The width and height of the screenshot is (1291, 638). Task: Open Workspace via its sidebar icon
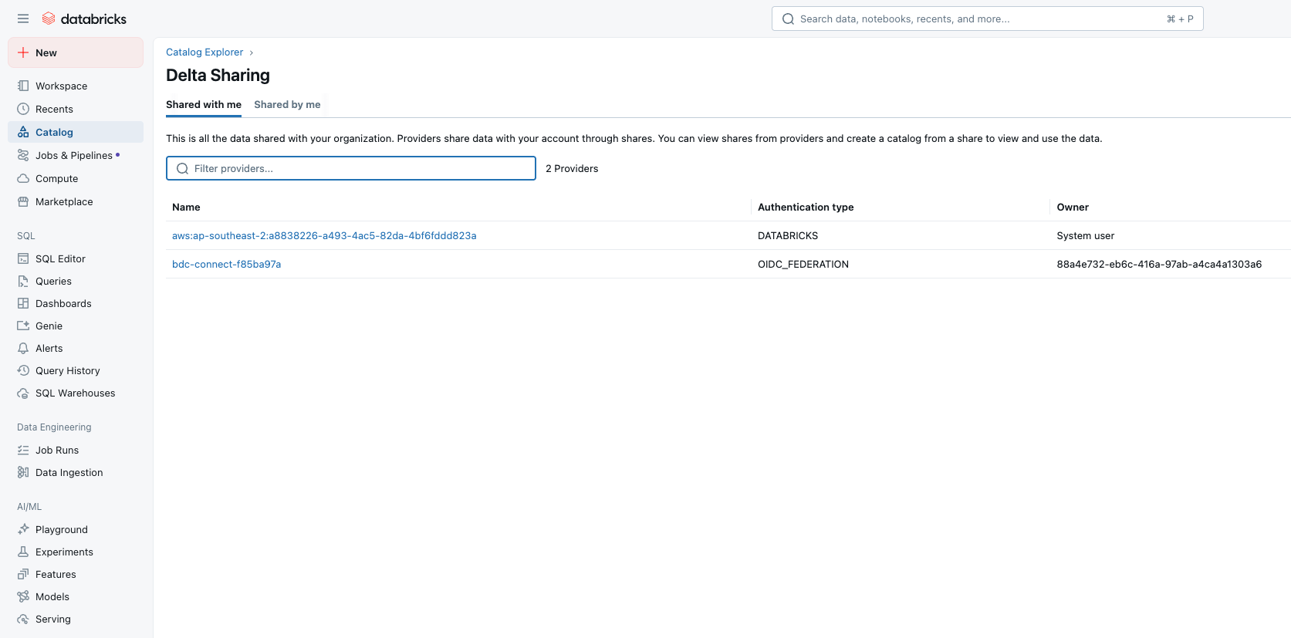23,86
